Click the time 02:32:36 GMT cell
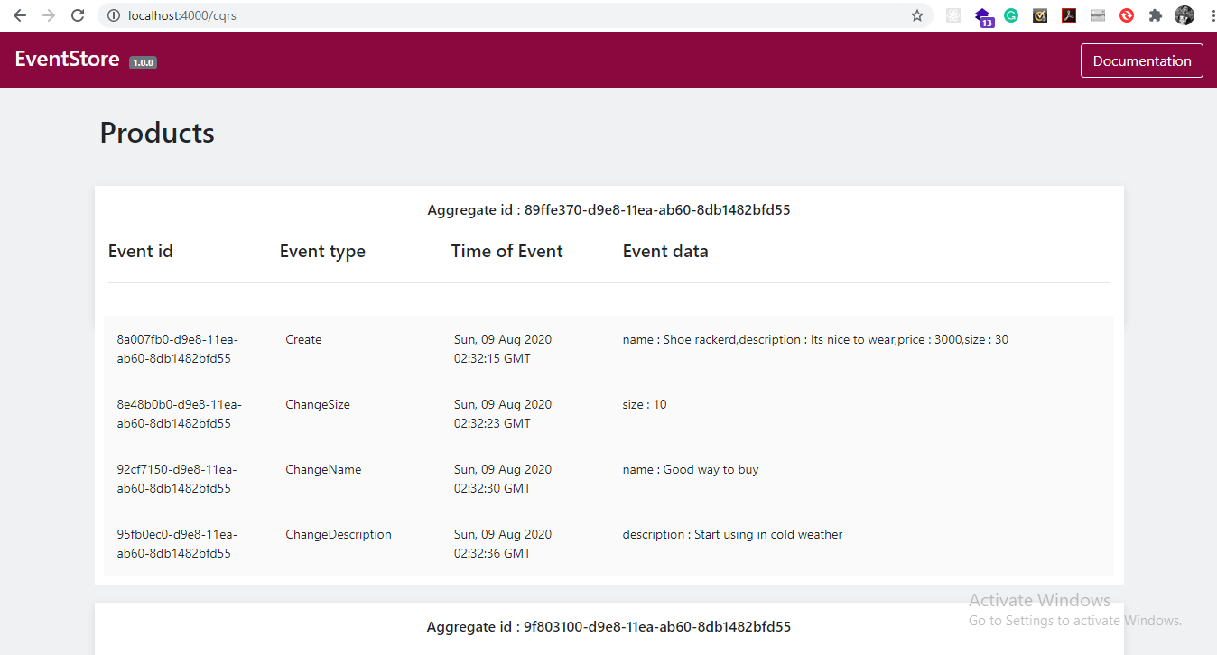This screenshot has width=1217, height=655. click(x=502, y=544)
